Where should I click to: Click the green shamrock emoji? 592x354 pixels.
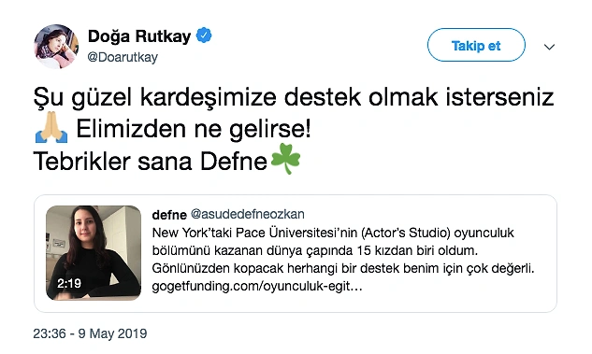[x=285, y=159]
